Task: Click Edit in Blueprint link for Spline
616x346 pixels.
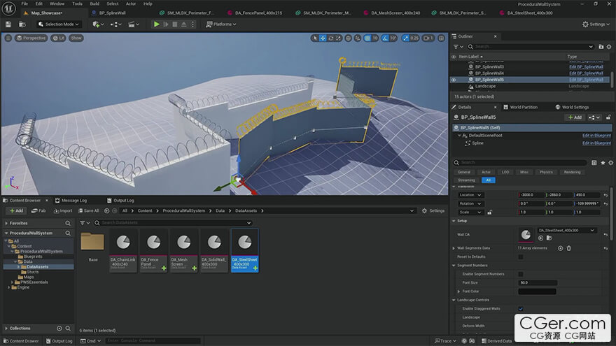Action: (596, 143)
